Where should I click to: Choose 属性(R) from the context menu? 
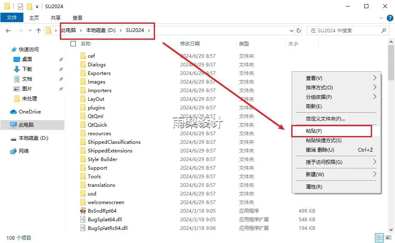tap(336, 187)
